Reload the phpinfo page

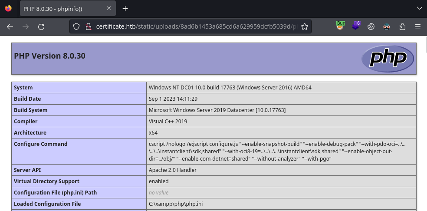41,26
